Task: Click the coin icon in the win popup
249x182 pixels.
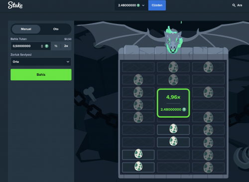Action: click(x=184, y=110)
